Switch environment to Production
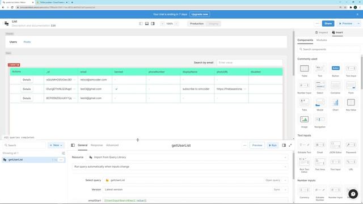363x204 pixels. 197,24
